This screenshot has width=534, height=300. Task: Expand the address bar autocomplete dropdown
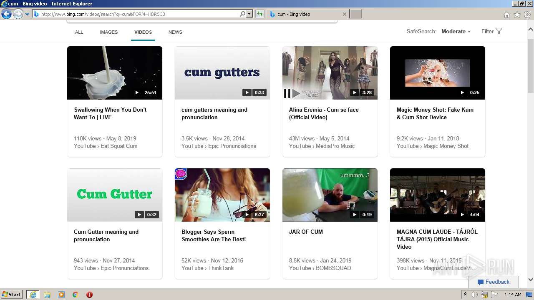[x=249, y=14]
